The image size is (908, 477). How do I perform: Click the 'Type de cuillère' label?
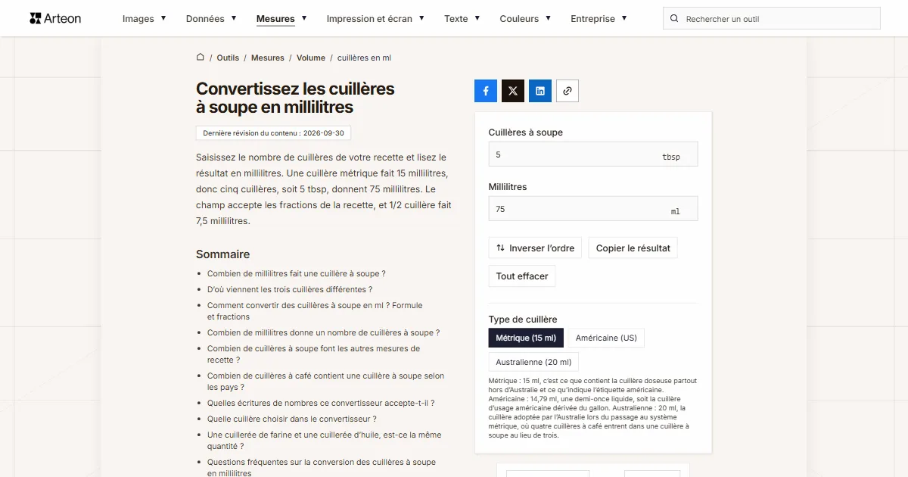point(523,319)
